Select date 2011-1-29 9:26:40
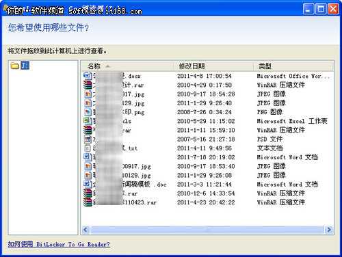Viewport: 342px width, 257px height. [205, 103]
